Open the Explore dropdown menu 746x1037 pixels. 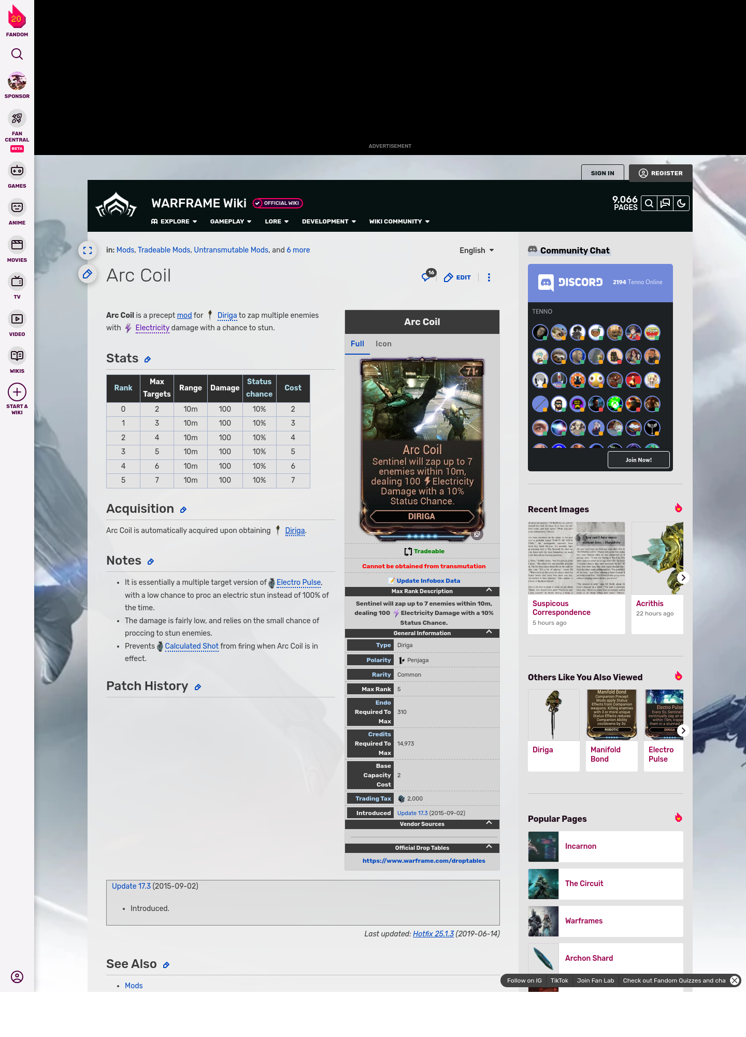[x=174, y=221]
